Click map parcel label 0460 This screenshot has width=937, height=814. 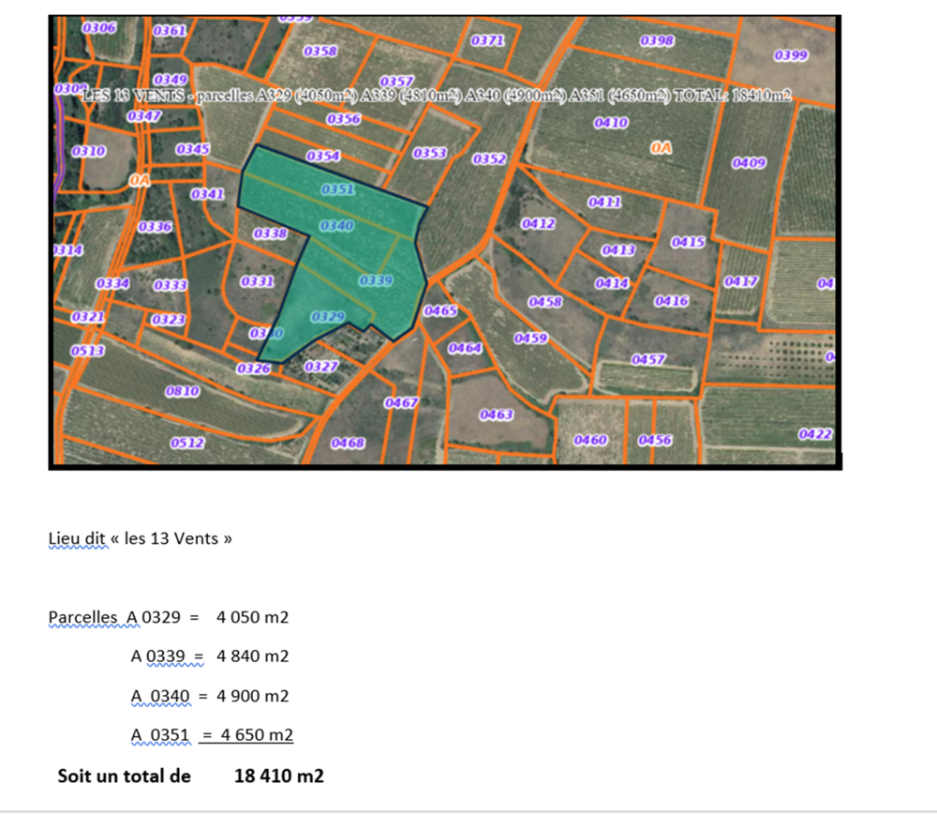[590, 440]
